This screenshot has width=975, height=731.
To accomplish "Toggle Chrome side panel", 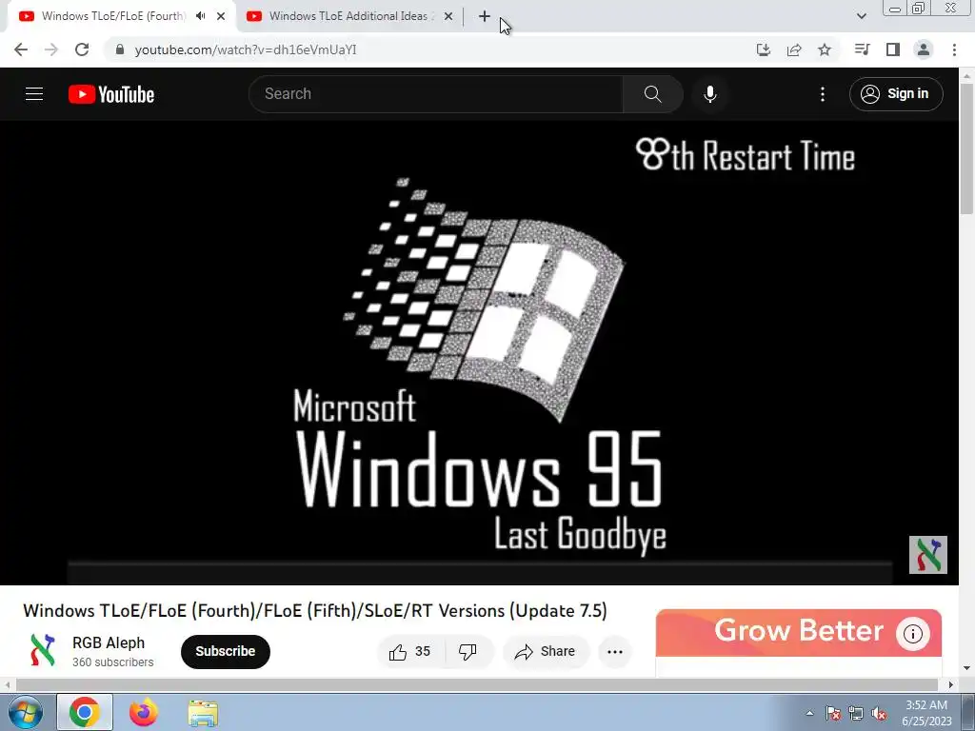I will (x=893, y=49).
